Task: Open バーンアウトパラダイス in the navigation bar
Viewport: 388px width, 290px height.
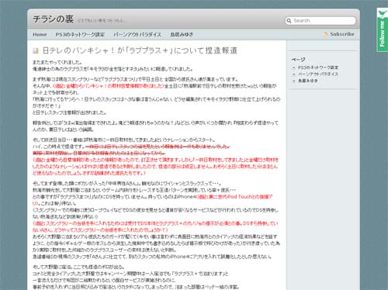Action: (x=137, y=34)
